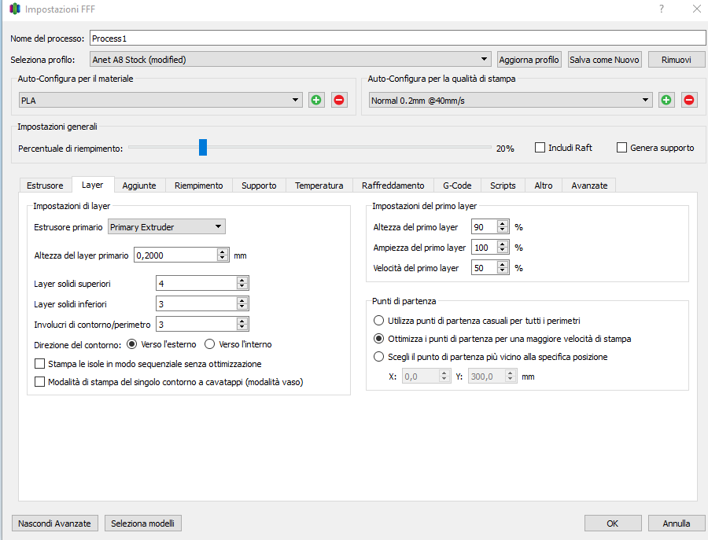Tick Stampa le isole in modo sequenziale
This screenshot has height=540, width=708.
[40, 364]
